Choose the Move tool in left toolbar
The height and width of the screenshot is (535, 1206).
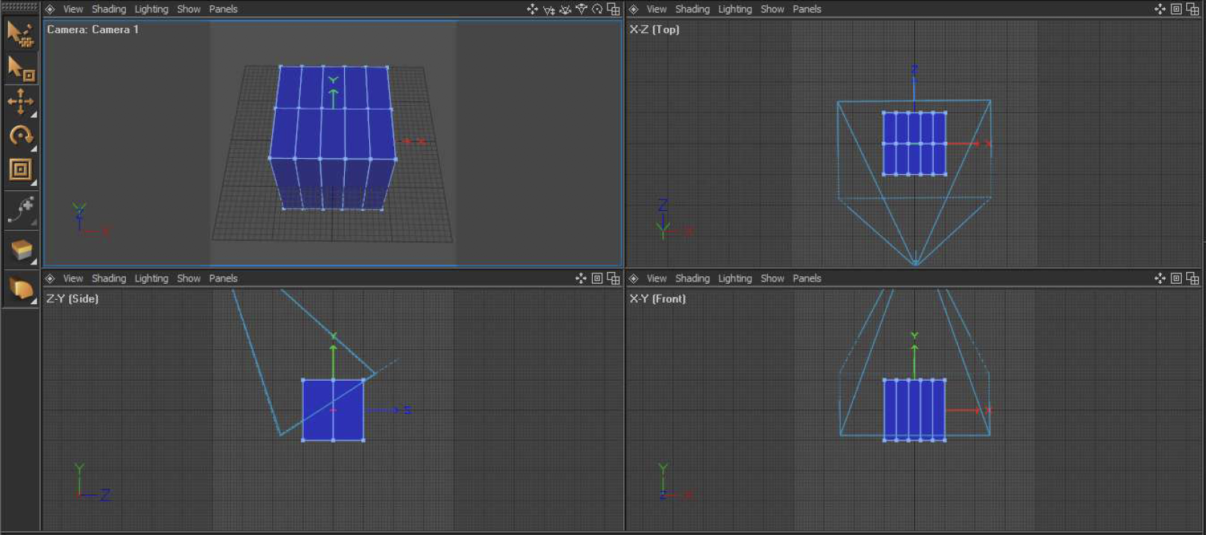tap(20, 101)
